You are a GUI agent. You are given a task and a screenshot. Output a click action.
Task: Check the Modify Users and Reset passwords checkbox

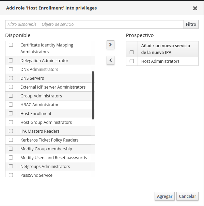coord(11,157)
